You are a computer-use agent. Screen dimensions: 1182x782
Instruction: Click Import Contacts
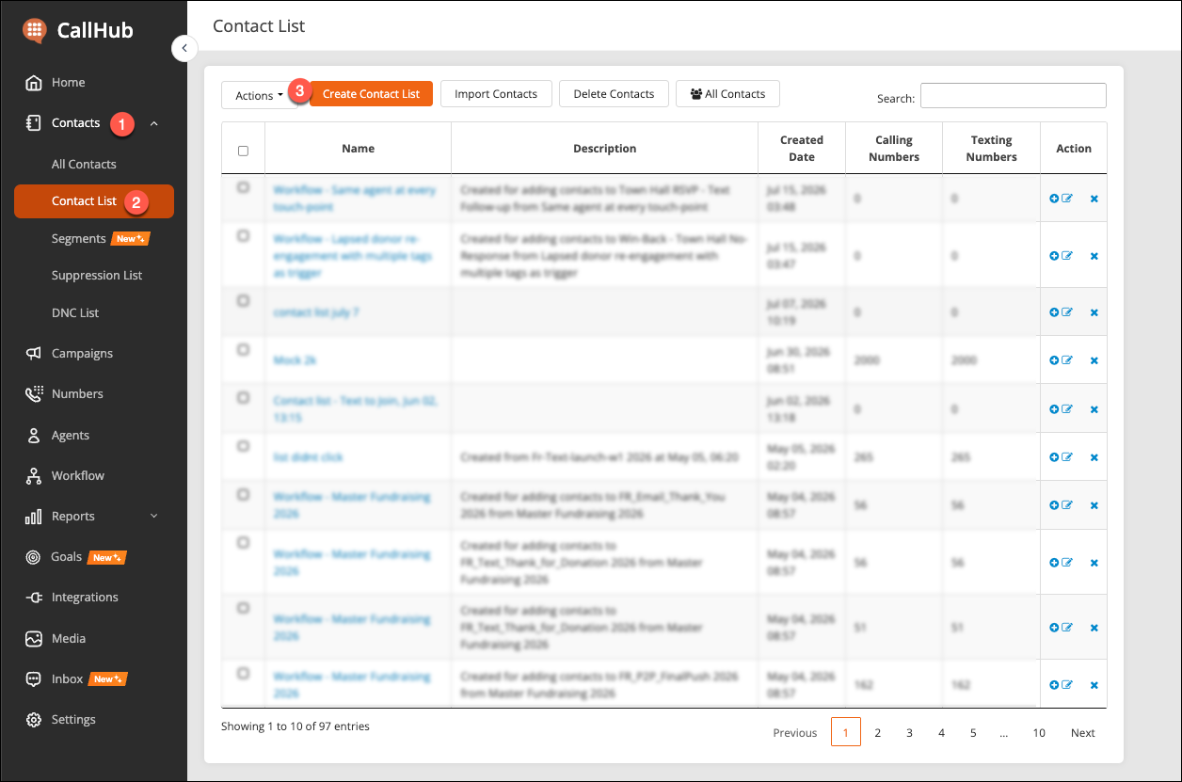pyautogui.click(x=496, y=94)
